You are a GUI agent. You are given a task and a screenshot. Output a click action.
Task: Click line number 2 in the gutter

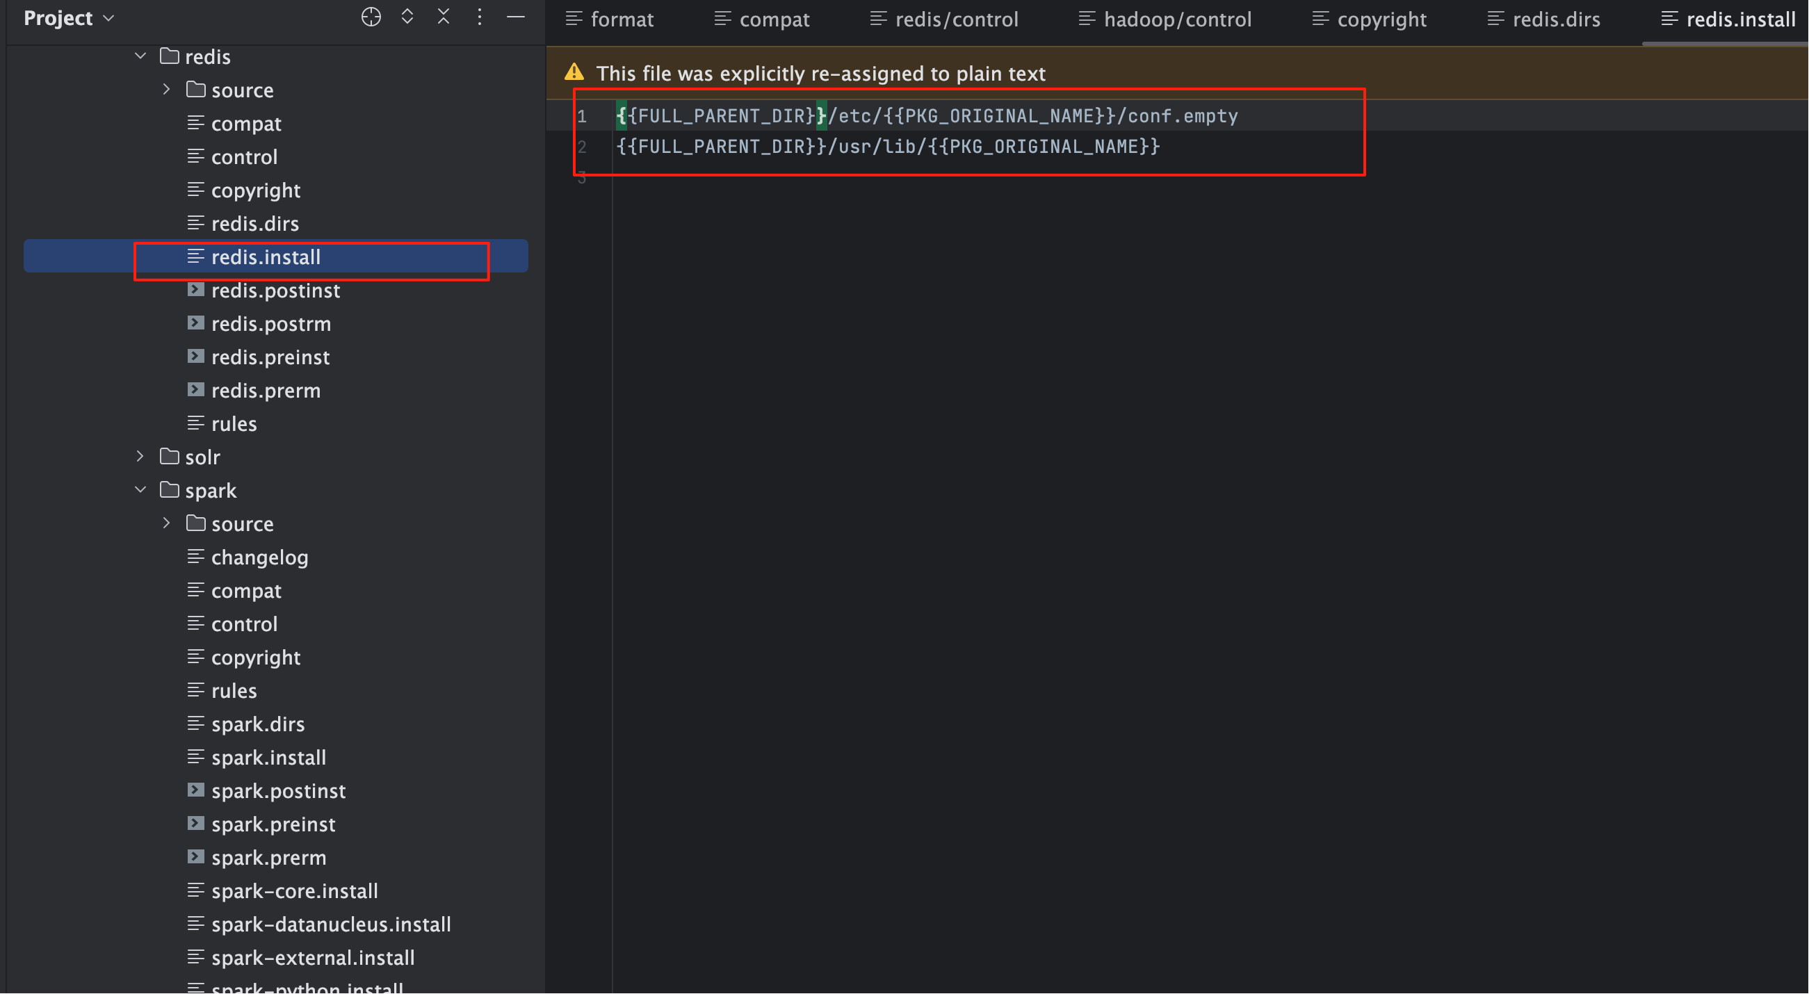pos(582,147)
